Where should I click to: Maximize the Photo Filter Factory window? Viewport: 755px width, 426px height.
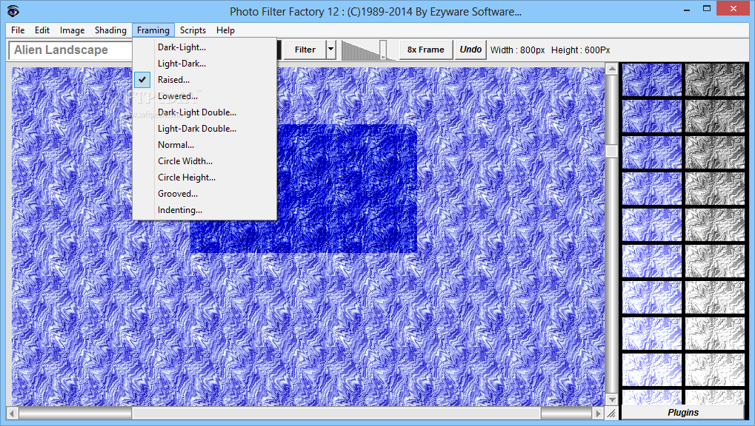pyautogui.click(x=706, y=9)
